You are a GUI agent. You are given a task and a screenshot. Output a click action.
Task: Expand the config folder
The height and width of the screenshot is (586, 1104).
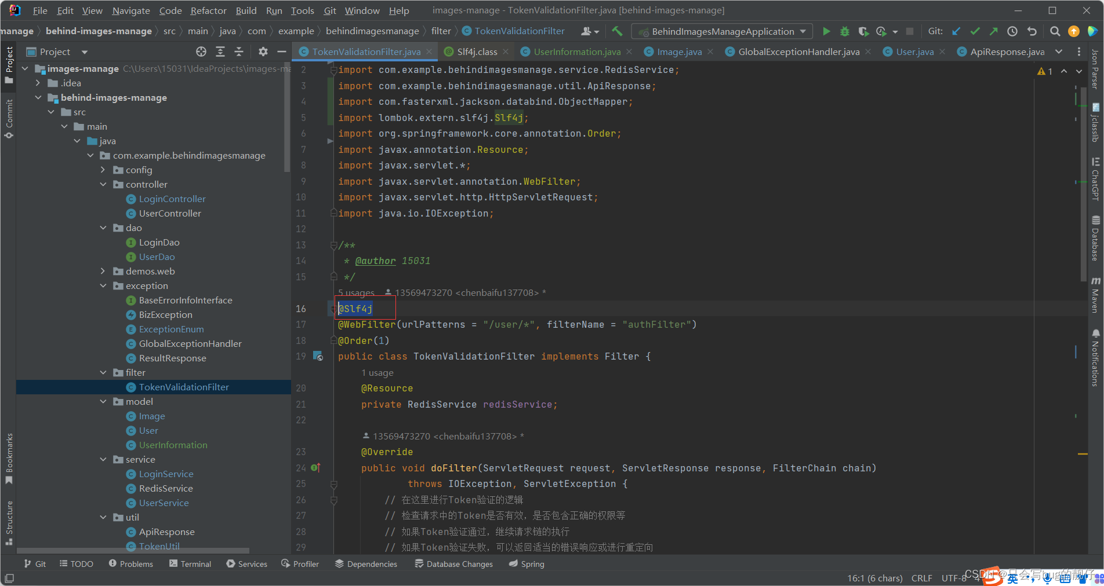(103, 170)
